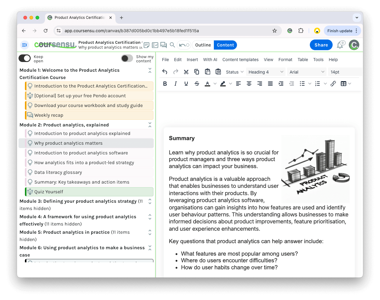Open the Insert menu
The width and height of the screenshot is (380, 300).
click(192, 60)
